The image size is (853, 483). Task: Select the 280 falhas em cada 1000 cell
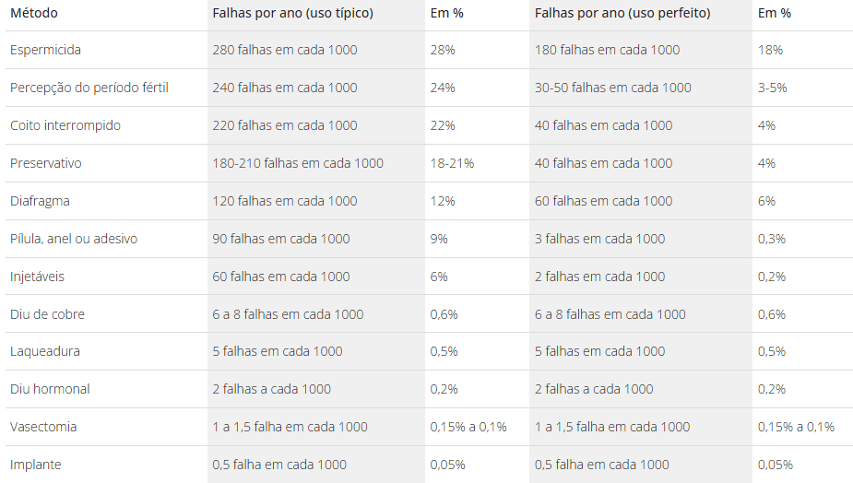coord(285,50)
